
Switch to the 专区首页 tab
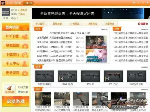coord(40,24)
